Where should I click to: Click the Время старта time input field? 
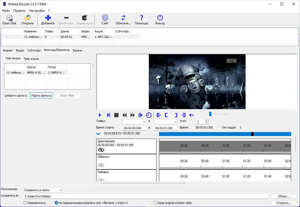(x=134, y=128)
